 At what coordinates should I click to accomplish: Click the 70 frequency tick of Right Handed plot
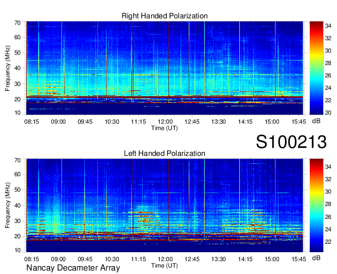click(x=17, y=23)
